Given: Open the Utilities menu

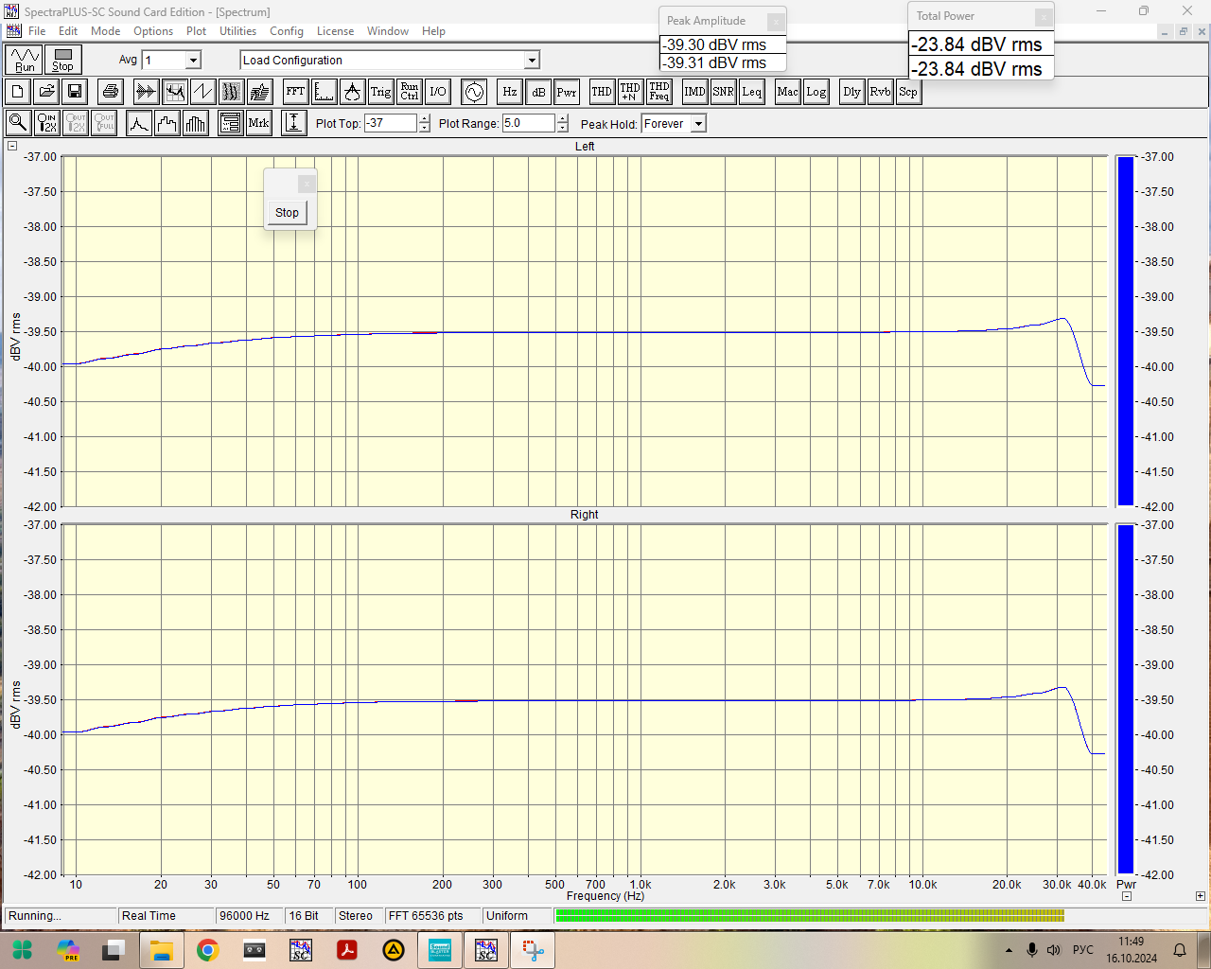Looking at the screenshot, I should pyautogui.click(x=238, y=31).
